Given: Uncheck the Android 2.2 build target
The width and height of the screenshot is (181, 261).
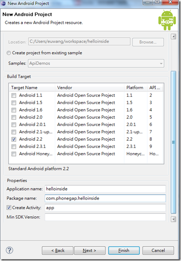Looking at the screenshot, I should 14,139.
